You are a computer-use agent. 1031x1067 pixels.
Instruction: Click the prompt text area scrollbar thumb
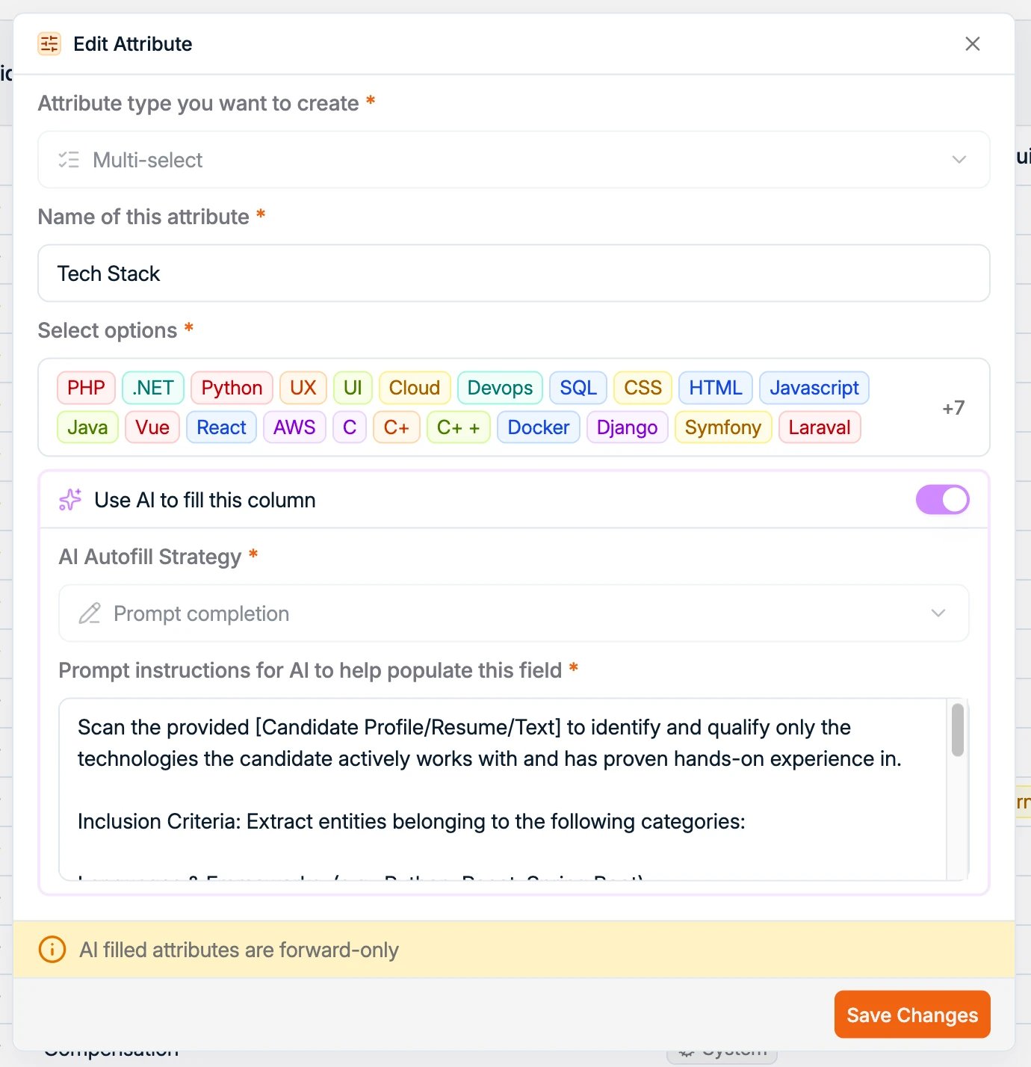pos(957,730)
